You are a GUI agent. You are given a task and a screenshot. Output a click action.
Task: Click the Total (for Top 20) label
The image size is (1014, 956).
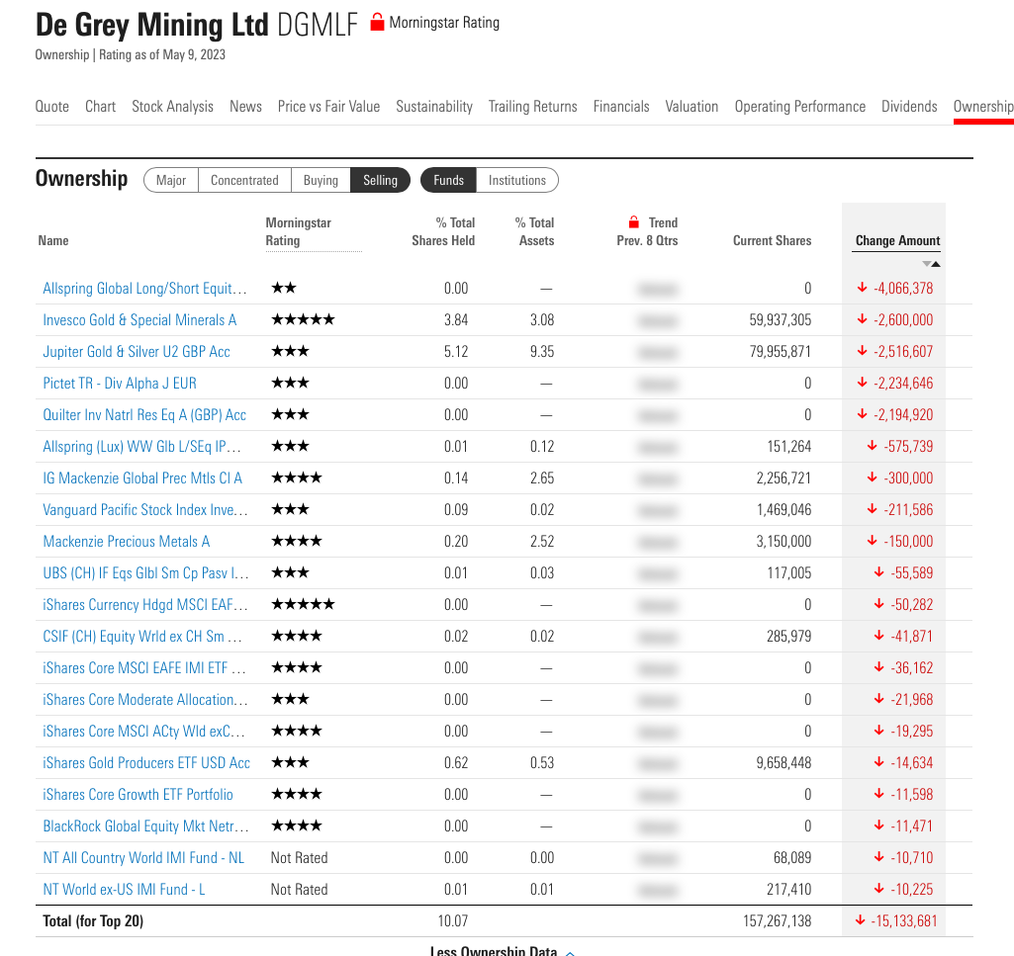click(93, 921)
